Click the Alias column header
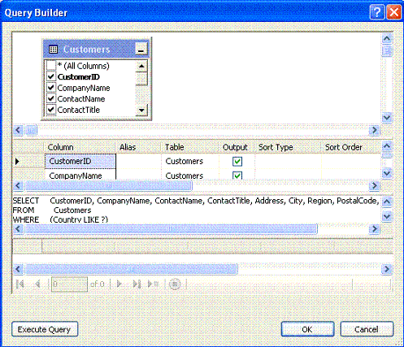The width and height of the screenshot is (404, 347). point(128,147)
